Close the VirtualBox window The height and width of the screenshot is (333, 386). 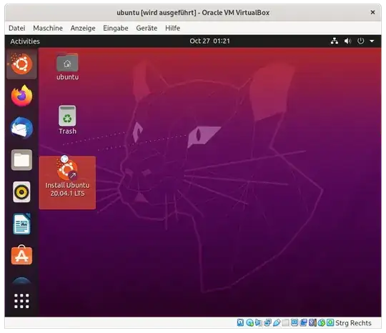(372, 12)
